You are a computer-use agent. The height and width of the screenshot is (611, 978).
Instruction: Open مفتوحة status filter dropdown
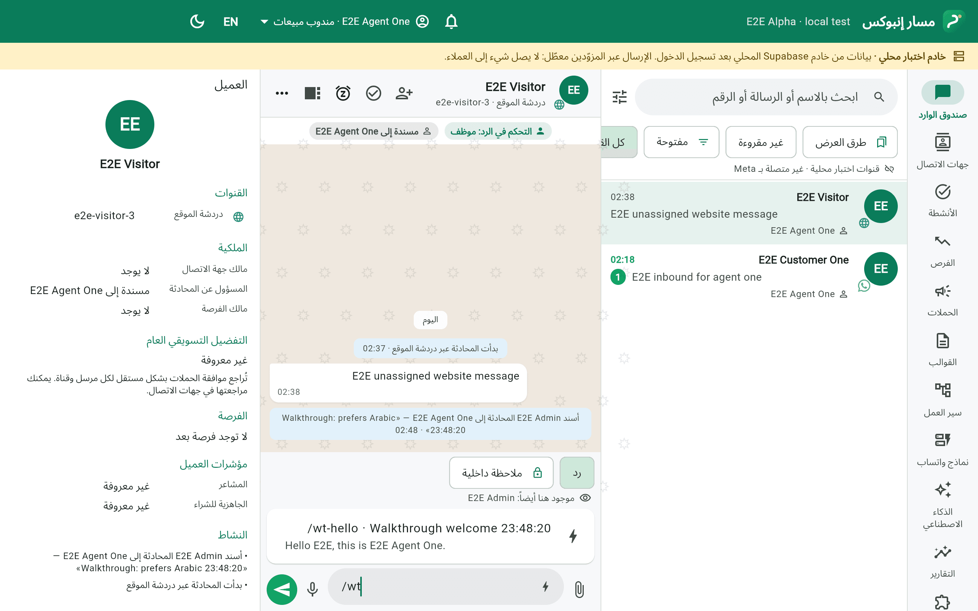pos(682,142)
